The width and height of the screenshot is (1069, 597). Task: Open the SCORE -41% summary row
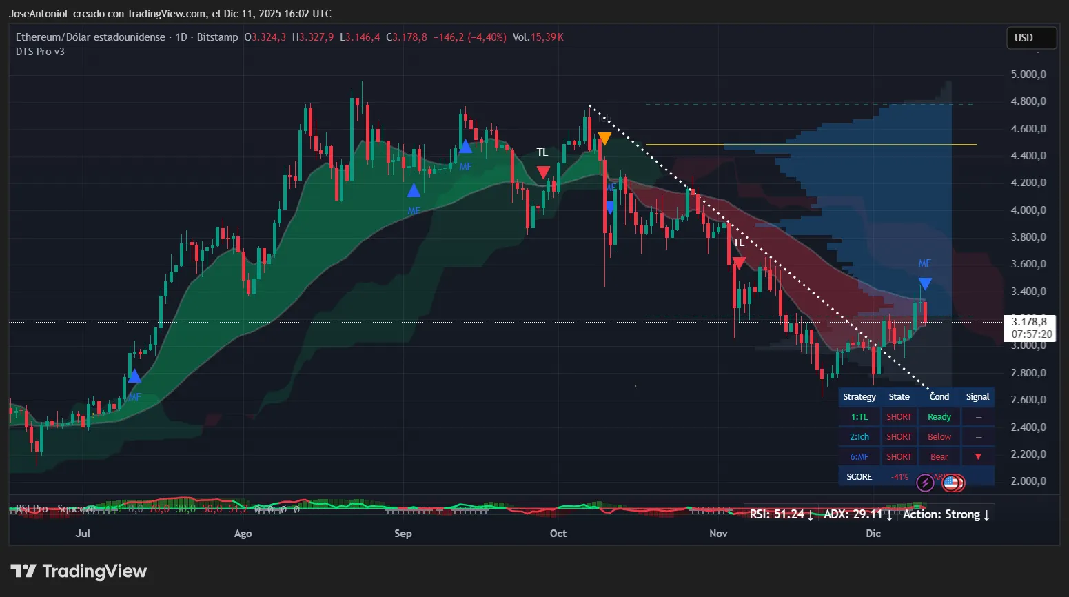[x=859, y=476]
